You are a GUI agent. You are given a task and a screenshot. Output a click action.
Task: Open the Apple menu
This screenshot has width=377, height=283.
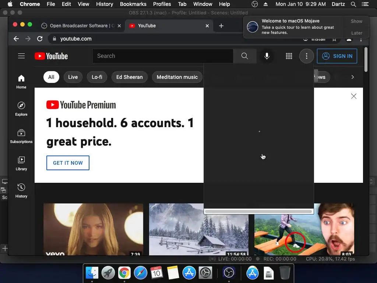coord(10,4)
